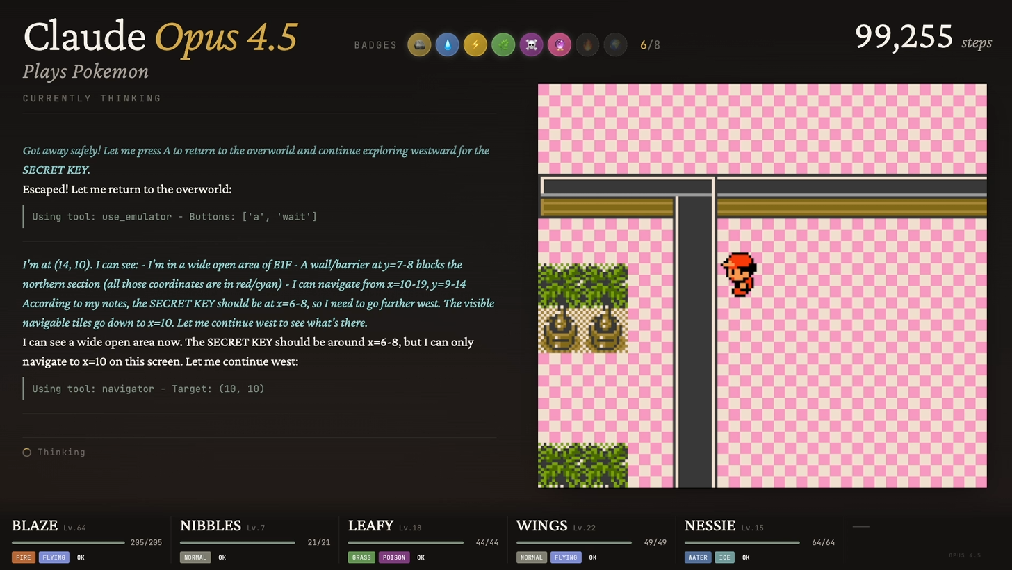Click the right statue in the game

pos(605,329)
